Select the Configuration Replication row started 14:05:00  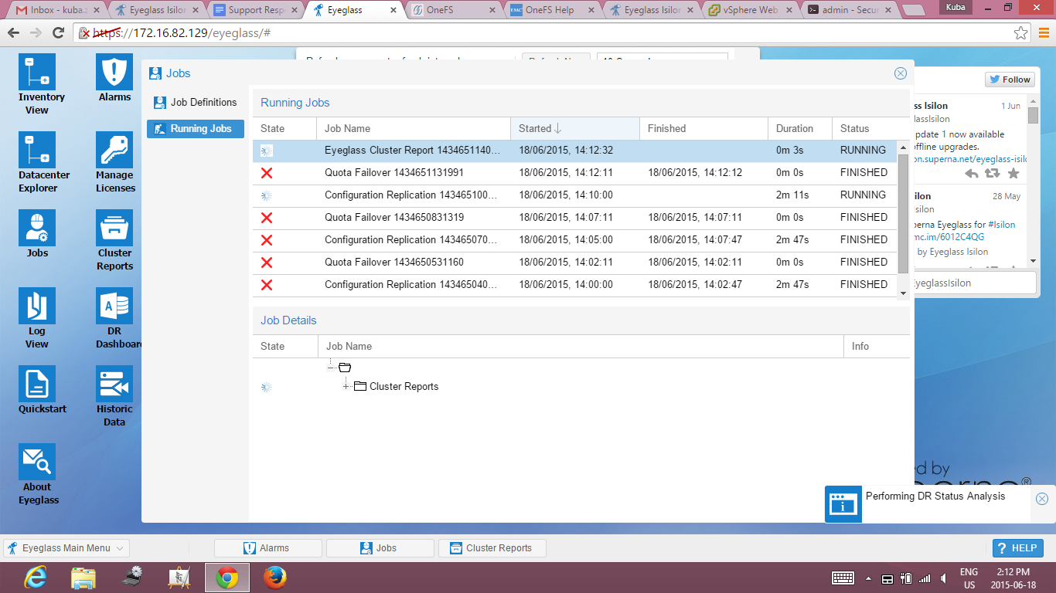(x=575, y=240)
